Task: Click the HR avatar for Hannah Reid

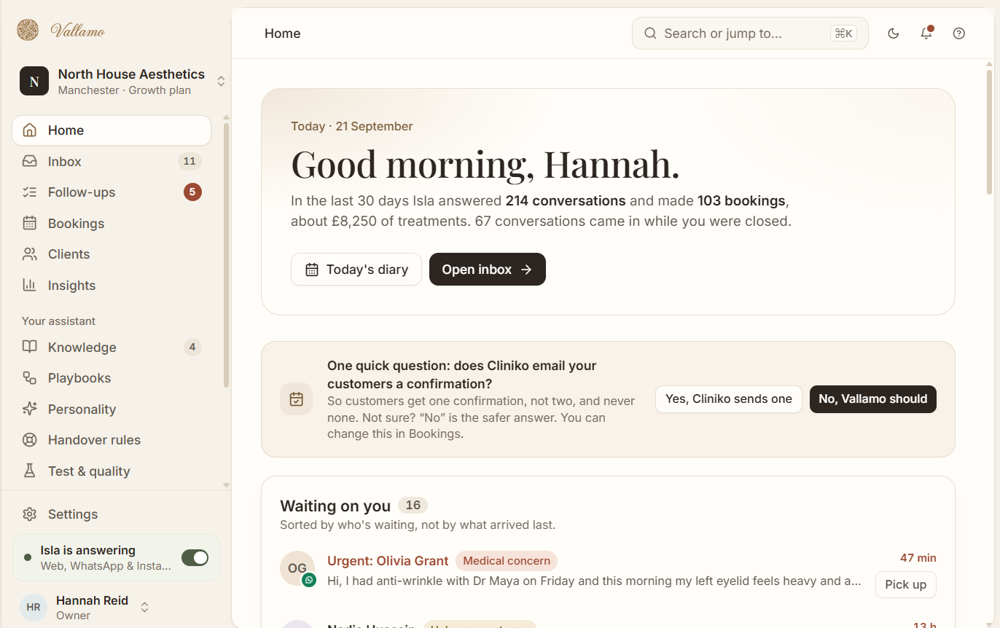Action: pos(34,607)
